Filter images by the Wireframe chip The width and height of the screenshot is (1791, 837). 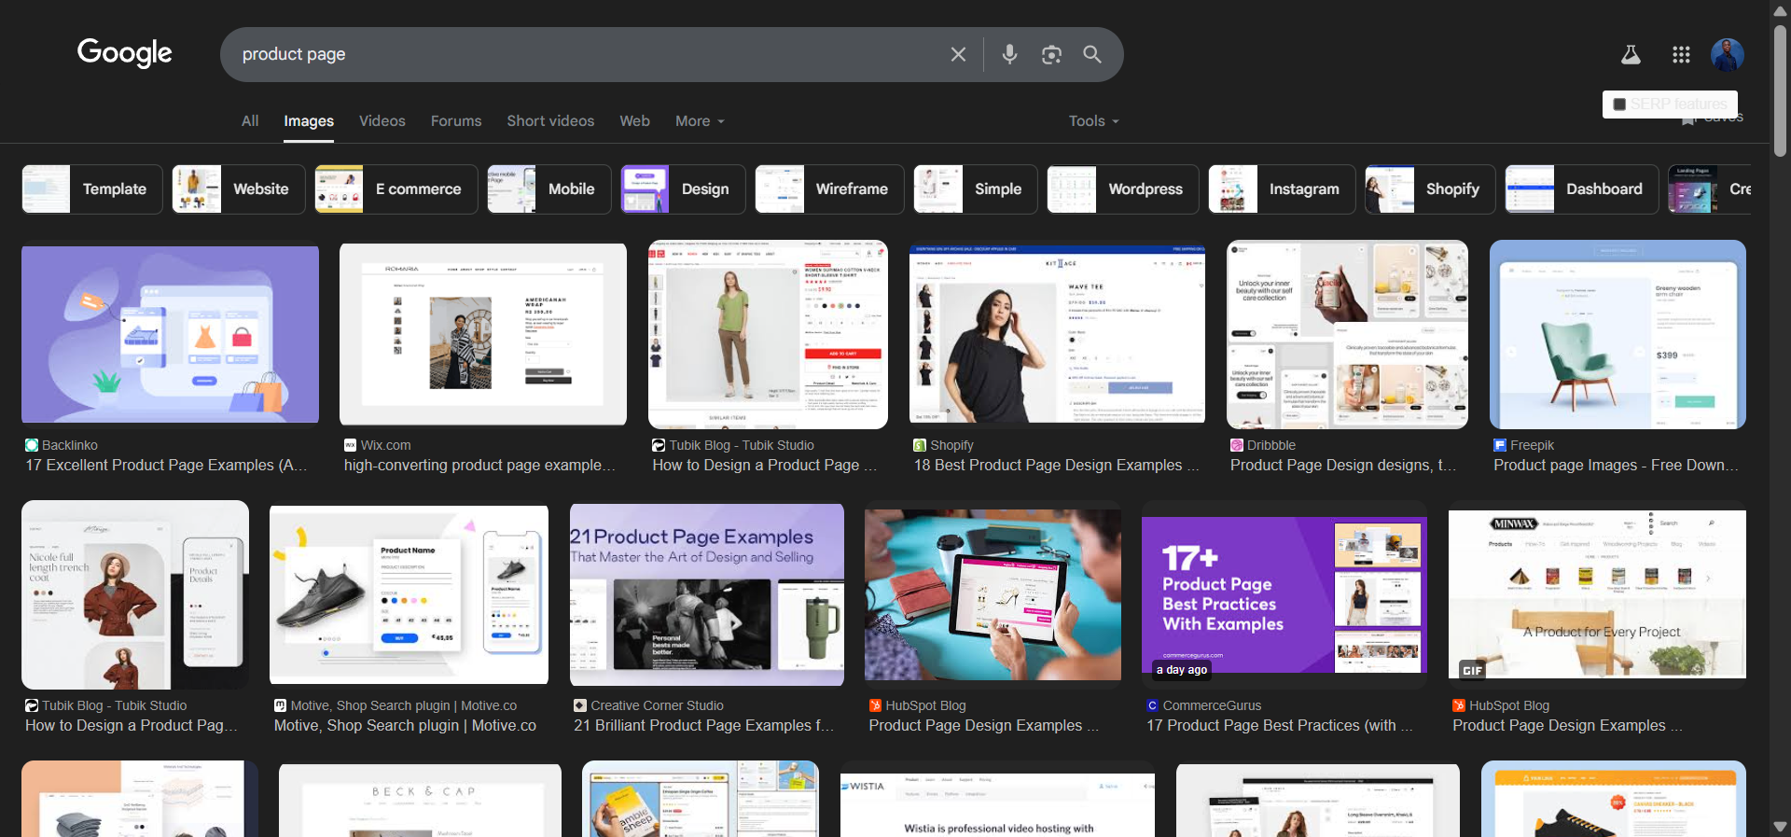coord(829,189)
